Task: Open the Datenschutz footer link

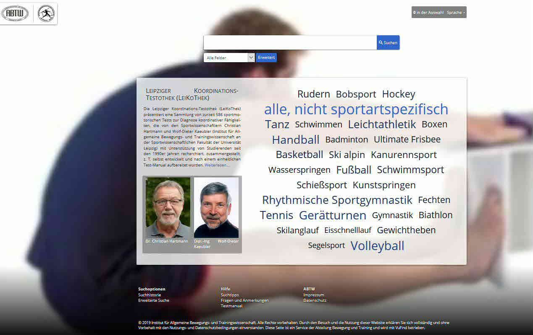Action: pos(315,301)
